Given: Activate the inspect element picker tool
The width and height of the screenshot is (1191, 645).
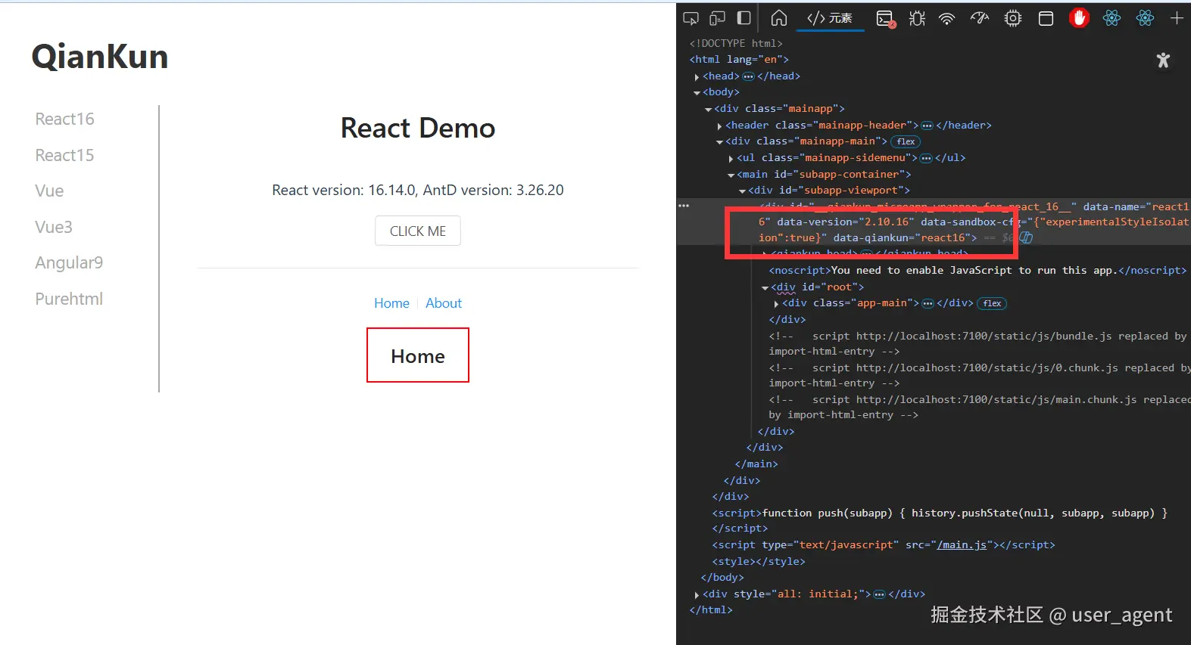Looking at the screenshot, I should click(x=691, y=18).
